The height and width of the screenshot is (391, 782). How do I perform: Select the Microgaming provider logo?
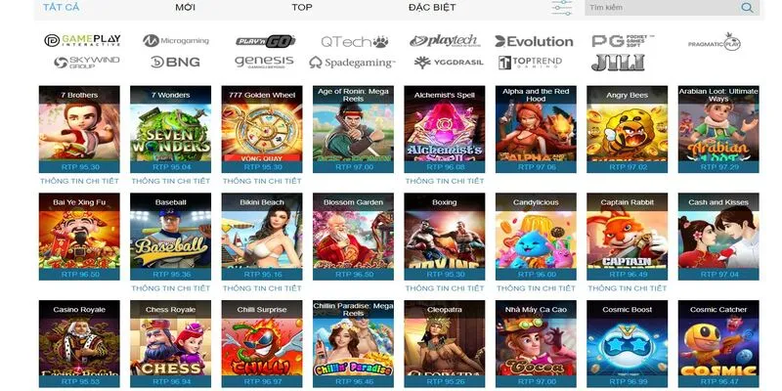coord(176,41)
